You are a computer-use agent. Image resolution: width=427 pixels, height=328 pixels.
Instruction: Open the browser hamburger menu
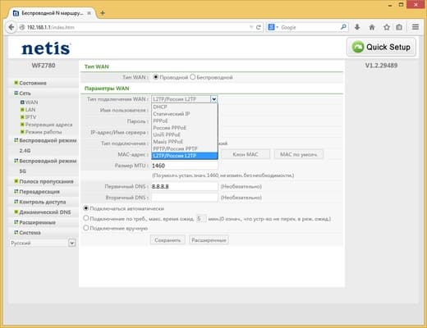pyautogui.click(x=416, y=27)
